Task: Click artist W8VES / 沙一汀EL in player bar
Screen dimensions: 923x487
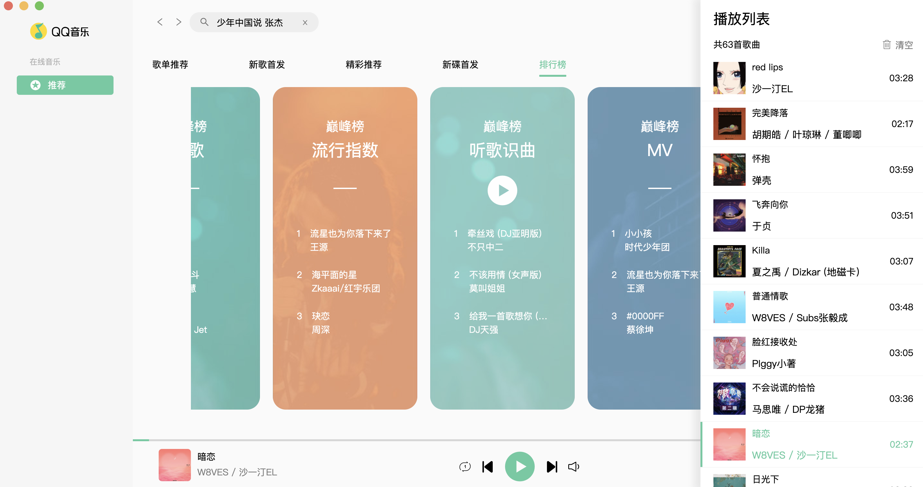Action: point(237,472)
